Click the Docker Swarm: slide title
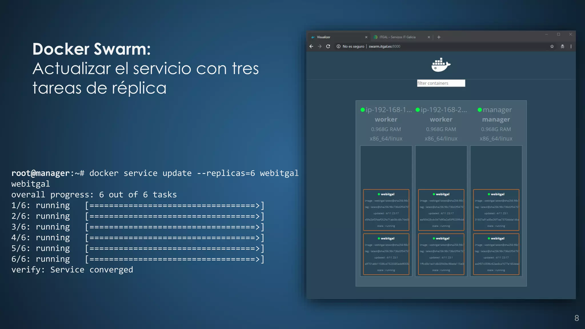 click(91, 49)
